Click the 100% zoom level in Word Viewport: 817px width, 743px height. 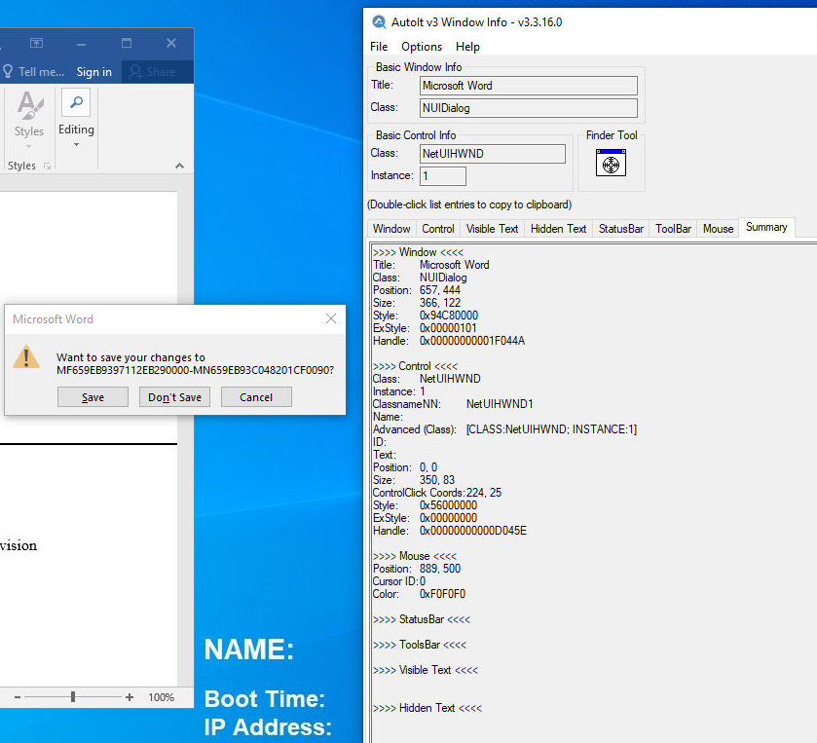[x=161, y=697]
